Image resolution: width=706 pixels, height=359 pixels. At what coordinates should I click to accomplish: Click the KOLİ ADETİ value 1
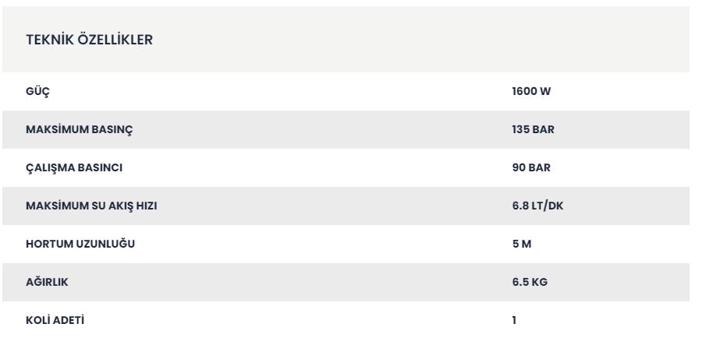(514, 320)
